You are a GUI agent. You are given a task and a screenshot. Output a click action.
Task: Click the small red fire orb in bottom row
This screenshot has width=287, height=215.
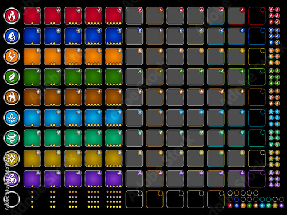(230, 205)
